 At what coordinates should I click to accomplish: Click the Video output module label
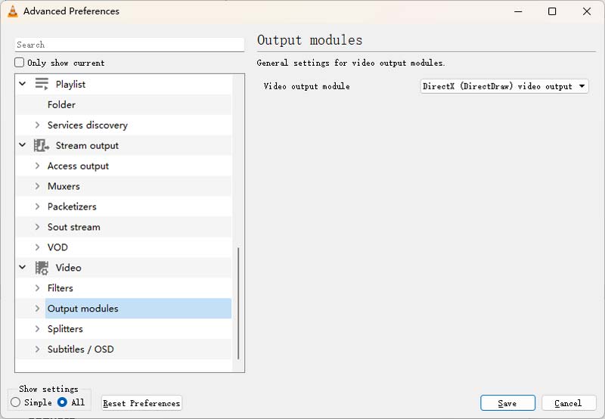point(307,86)
